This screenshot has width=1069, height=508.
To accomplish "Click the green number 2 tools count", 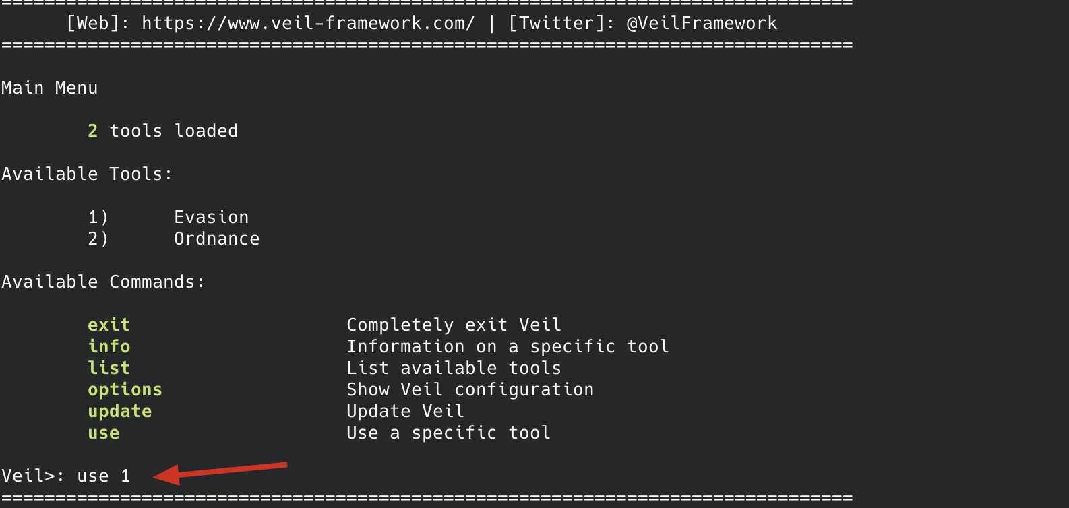I will pyautogui.click(x=93, y=131).
